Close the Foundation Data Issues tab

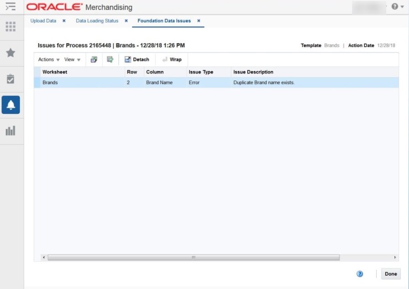199,21
